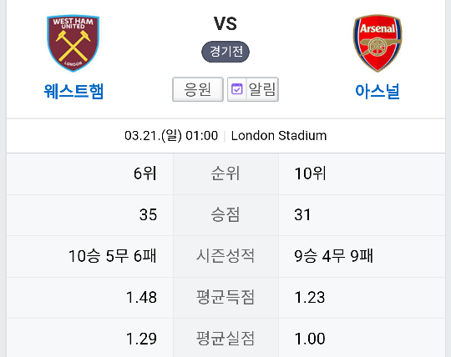
Task: Open the 웨스트햄 team link
Action: tap(73, 91)
